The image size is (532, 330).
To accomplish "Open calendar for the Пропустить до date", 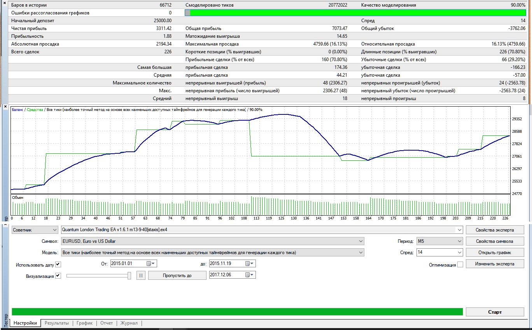I will click(x=250, y=275).
